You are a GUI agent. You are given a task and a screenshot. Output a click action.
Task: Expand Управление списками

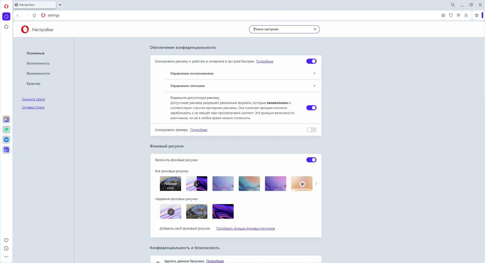[x=243, y=86]
